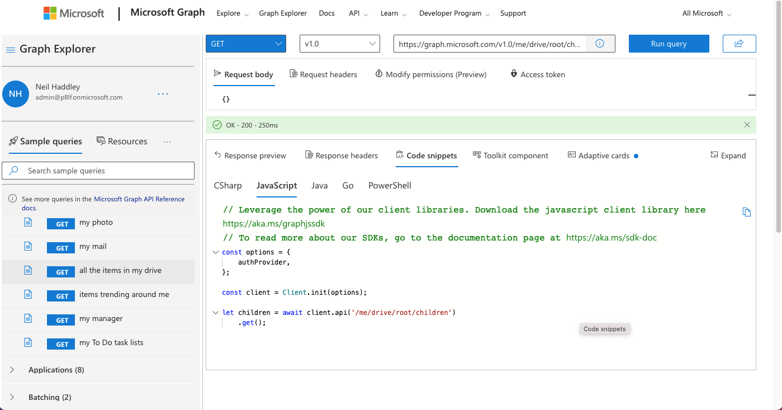Open the GET HTTP method dropdown
The image size is (782, 410).
pyautogui.click(x=246, y=44)
